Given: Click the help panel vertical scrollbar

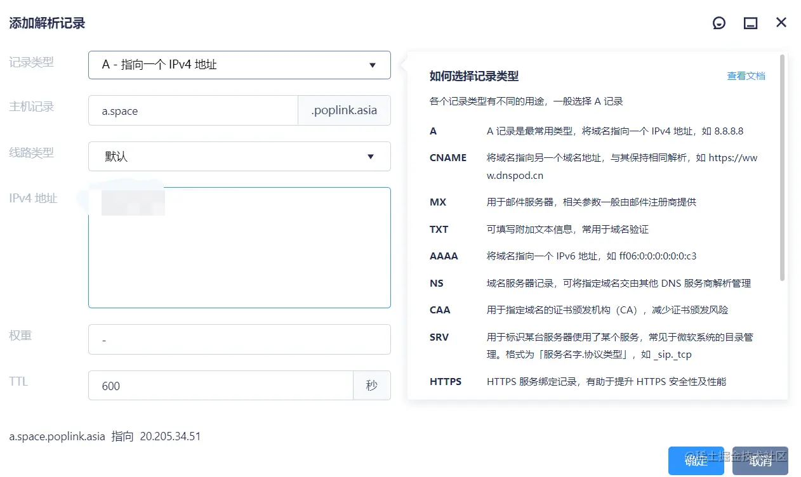Looking at the screenshot, I should click(783, 168).
